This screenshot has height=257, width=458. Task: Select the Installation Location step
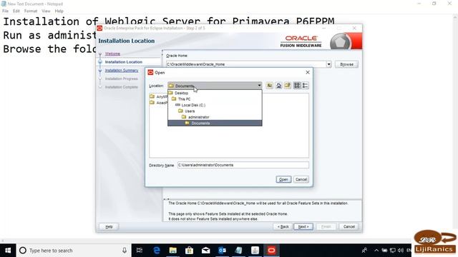tap(124, 62)
